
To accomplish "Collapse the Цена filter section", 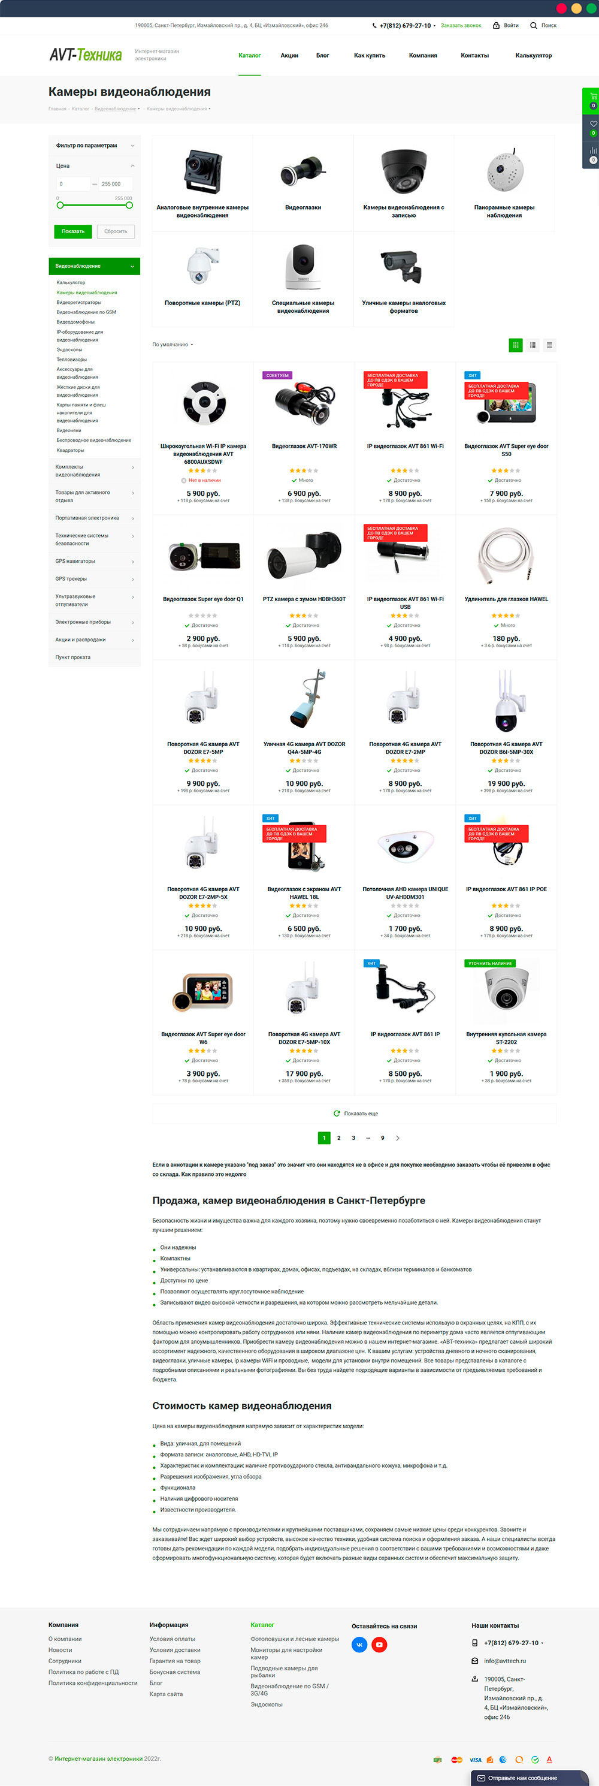I will (x=132, y=165).
